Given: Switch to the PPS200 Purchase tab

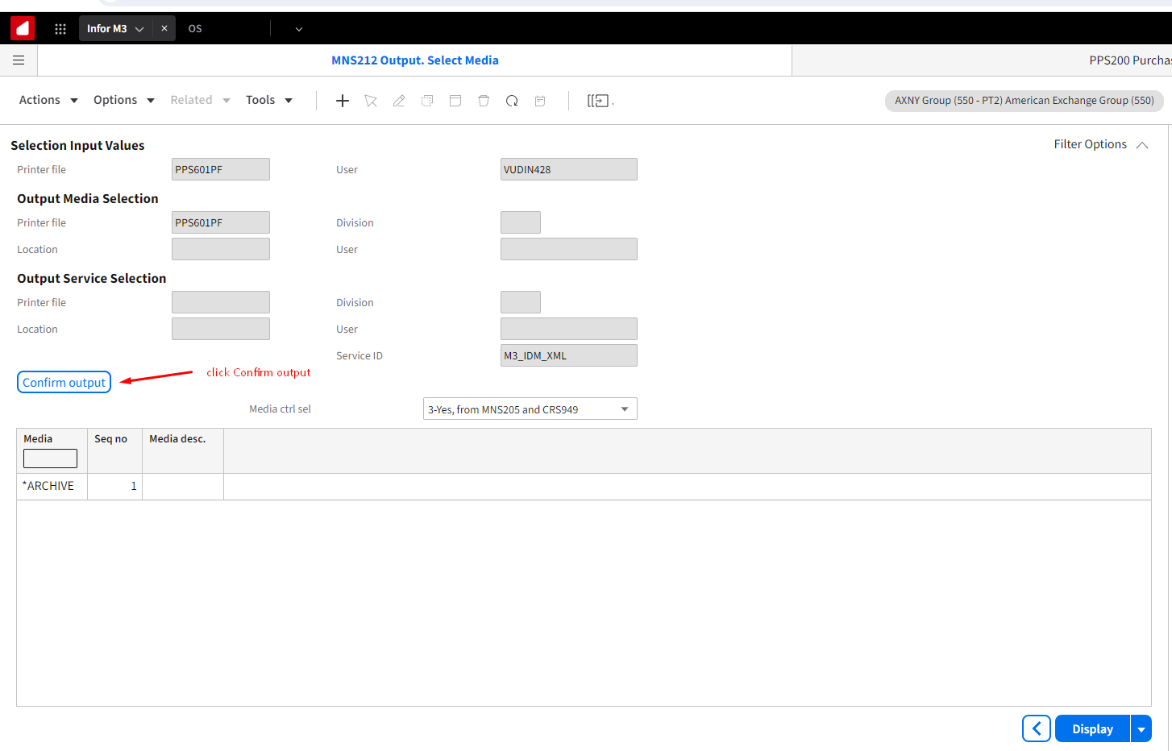Looking at the screenshot, I should (x=1130, y=60).
